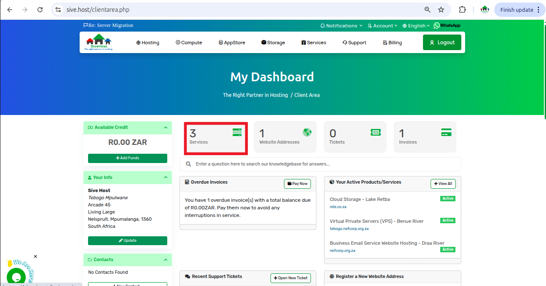546x286 pixels.
Task: Open the English language selector
Action: pyautogui.click(x=416, y=26)
